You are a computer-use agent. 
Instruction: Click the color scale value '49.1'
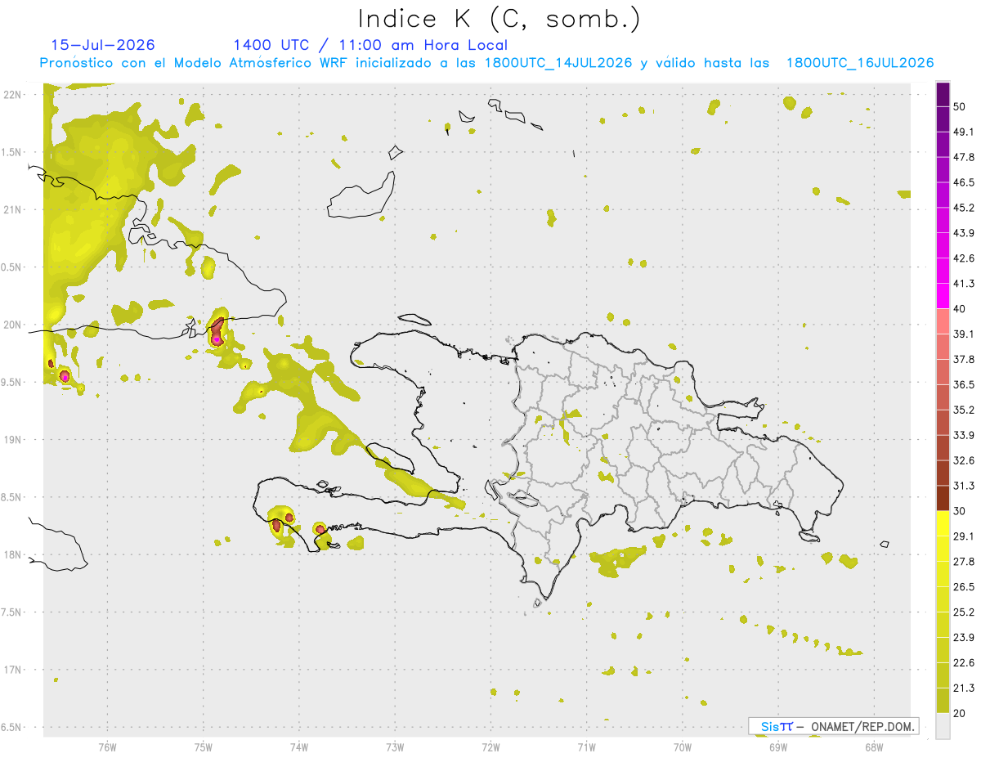coord(963,132)
